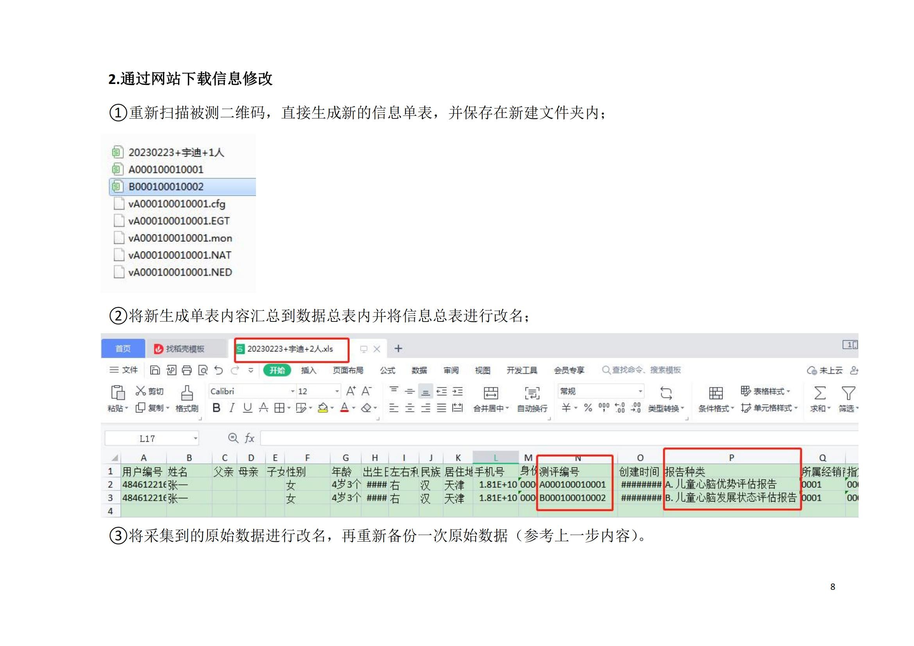
Task: Click the align left icon
Action: tap(394, 408)
